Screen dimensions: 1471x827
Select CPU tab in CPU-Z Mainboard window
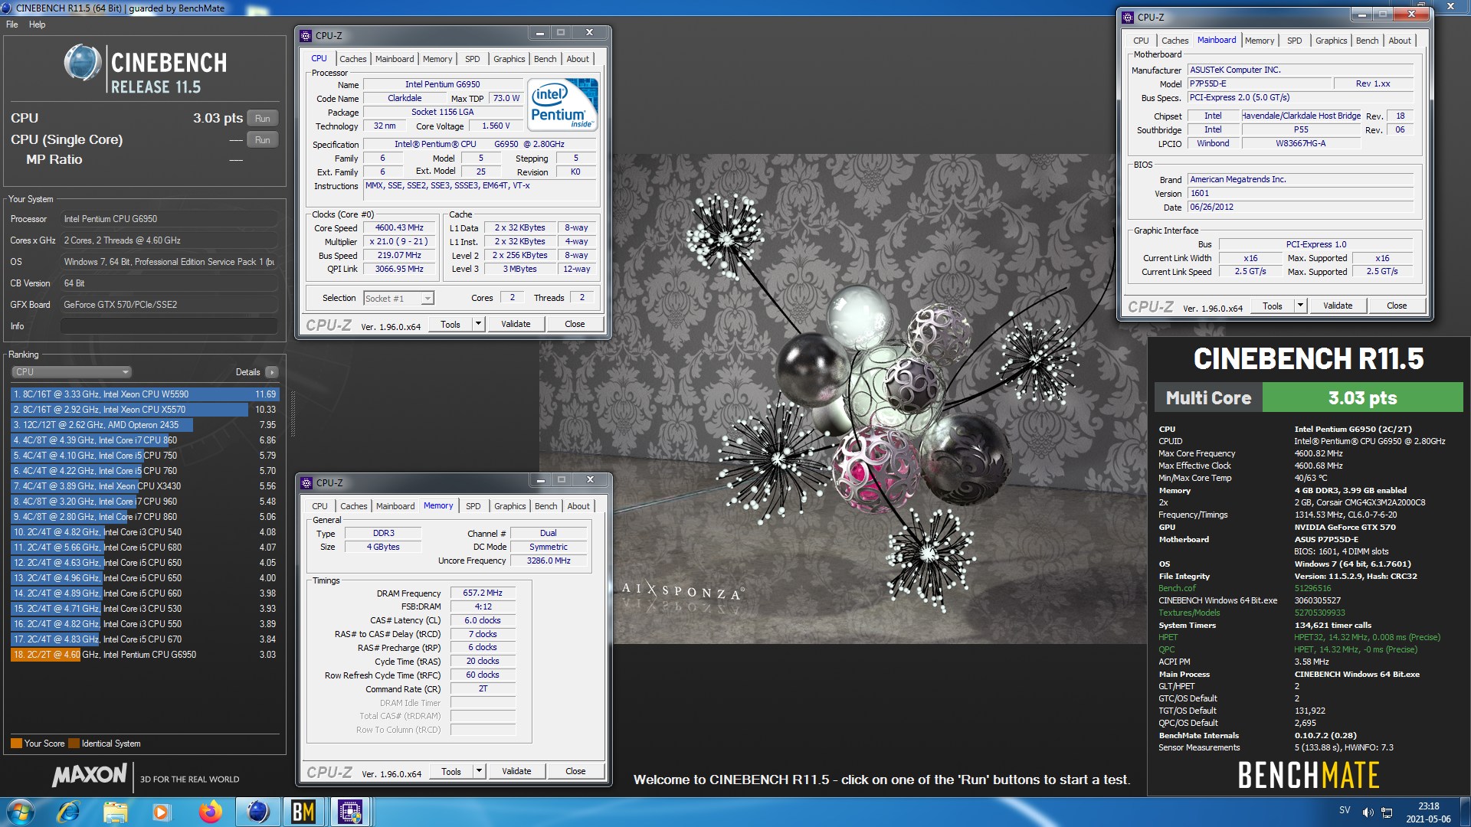[1141, 41]
